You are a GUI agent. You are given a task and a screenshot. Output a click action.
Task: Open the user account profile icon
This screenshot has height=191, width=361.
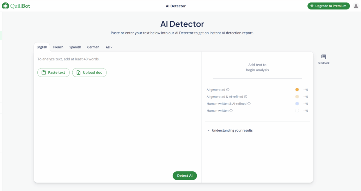pyautogui.click(x=356, y=6)
